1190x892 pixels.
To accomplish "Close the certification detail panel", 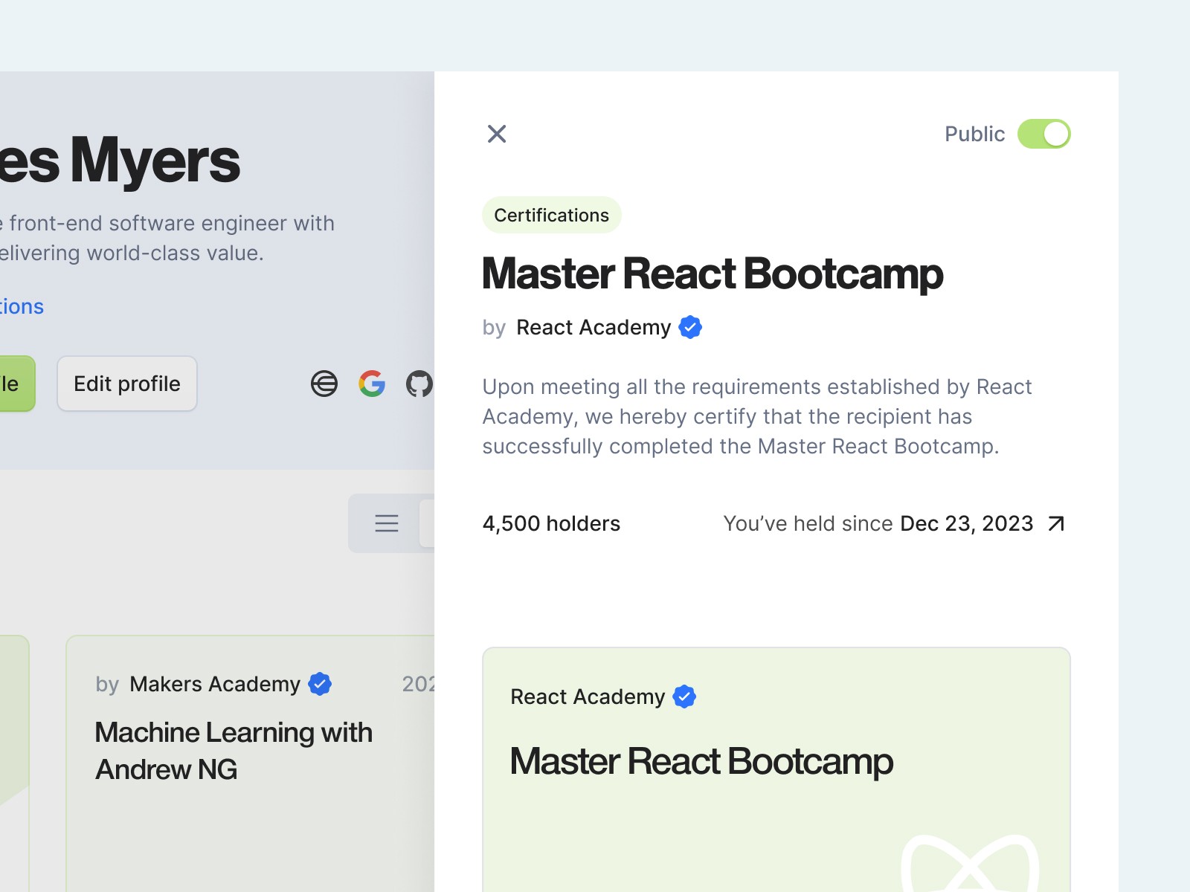I will 497,134.
